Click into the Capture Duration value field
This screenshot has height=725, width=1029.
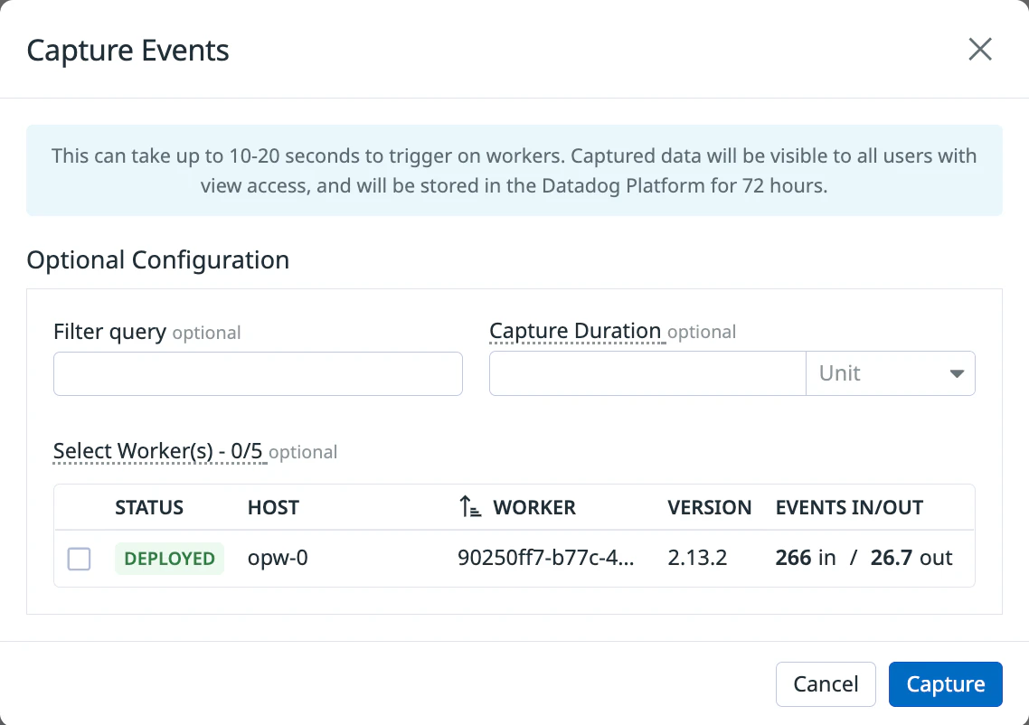[647, 373]
